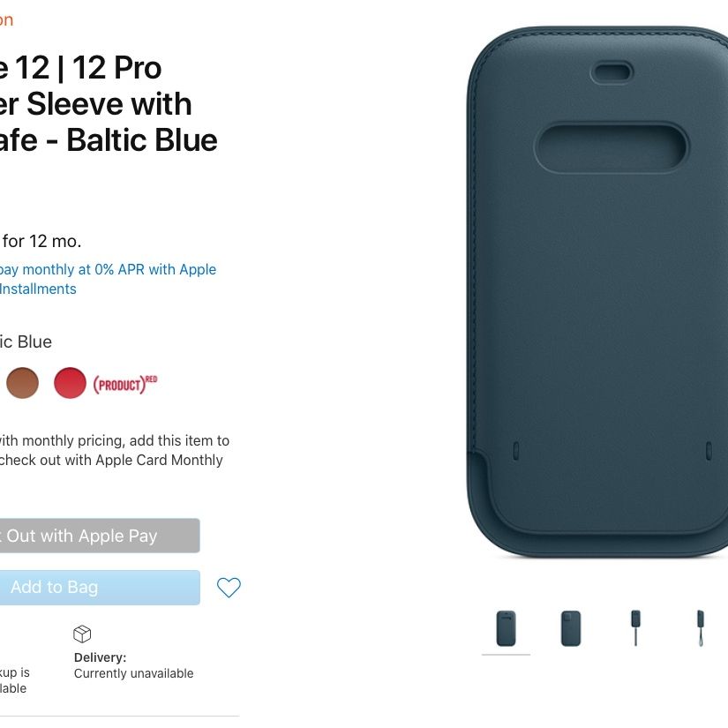Click the monthly pricing note text

[114, 450]
